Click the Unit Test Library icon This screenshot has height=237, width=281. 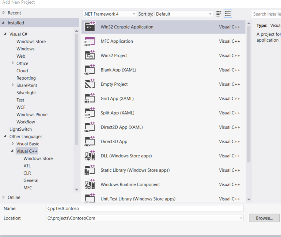pyautogui.click(x=90, y=198)
